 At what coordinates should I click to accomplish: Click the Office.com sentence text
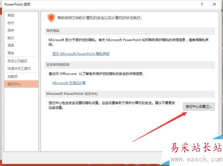(x=96, y=74)
